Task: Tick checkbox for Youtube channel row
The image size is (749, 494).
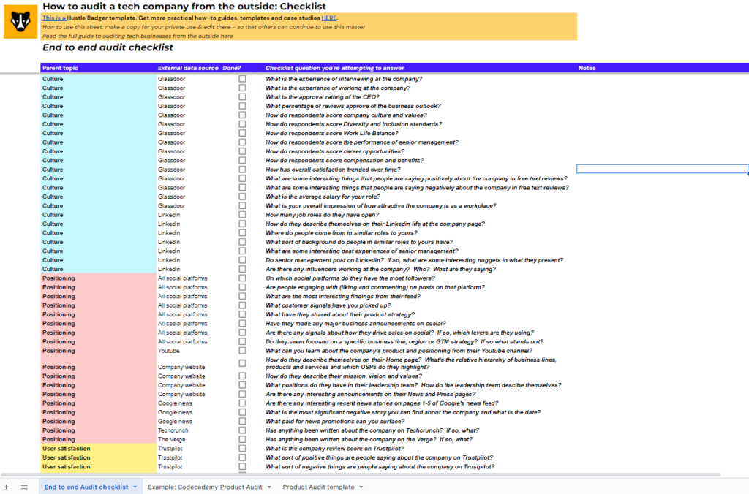Action: coord(243,351)
